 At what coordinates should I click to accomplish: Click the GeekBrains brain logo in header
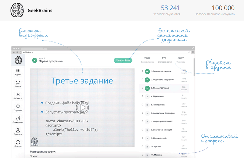(17, 10)
